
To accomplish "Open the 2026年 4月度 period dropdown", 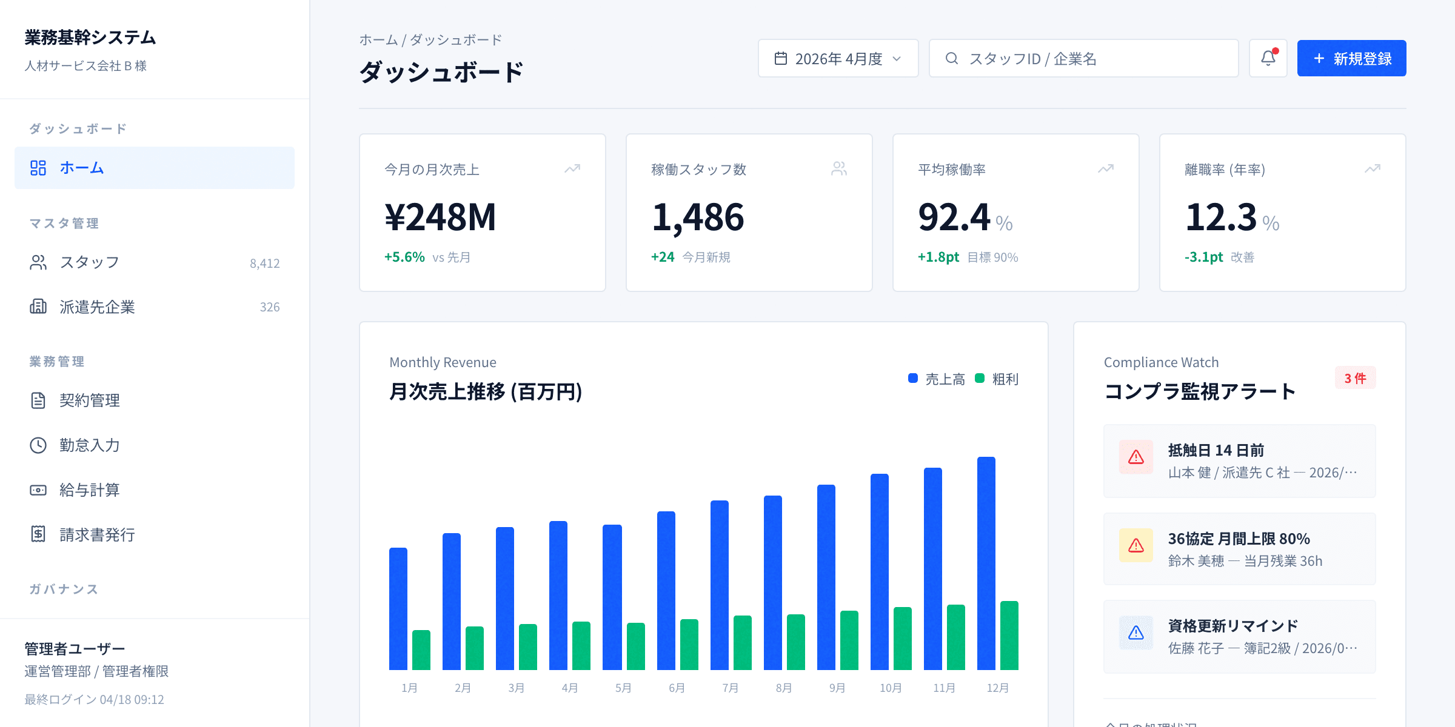I will [838, 58].
